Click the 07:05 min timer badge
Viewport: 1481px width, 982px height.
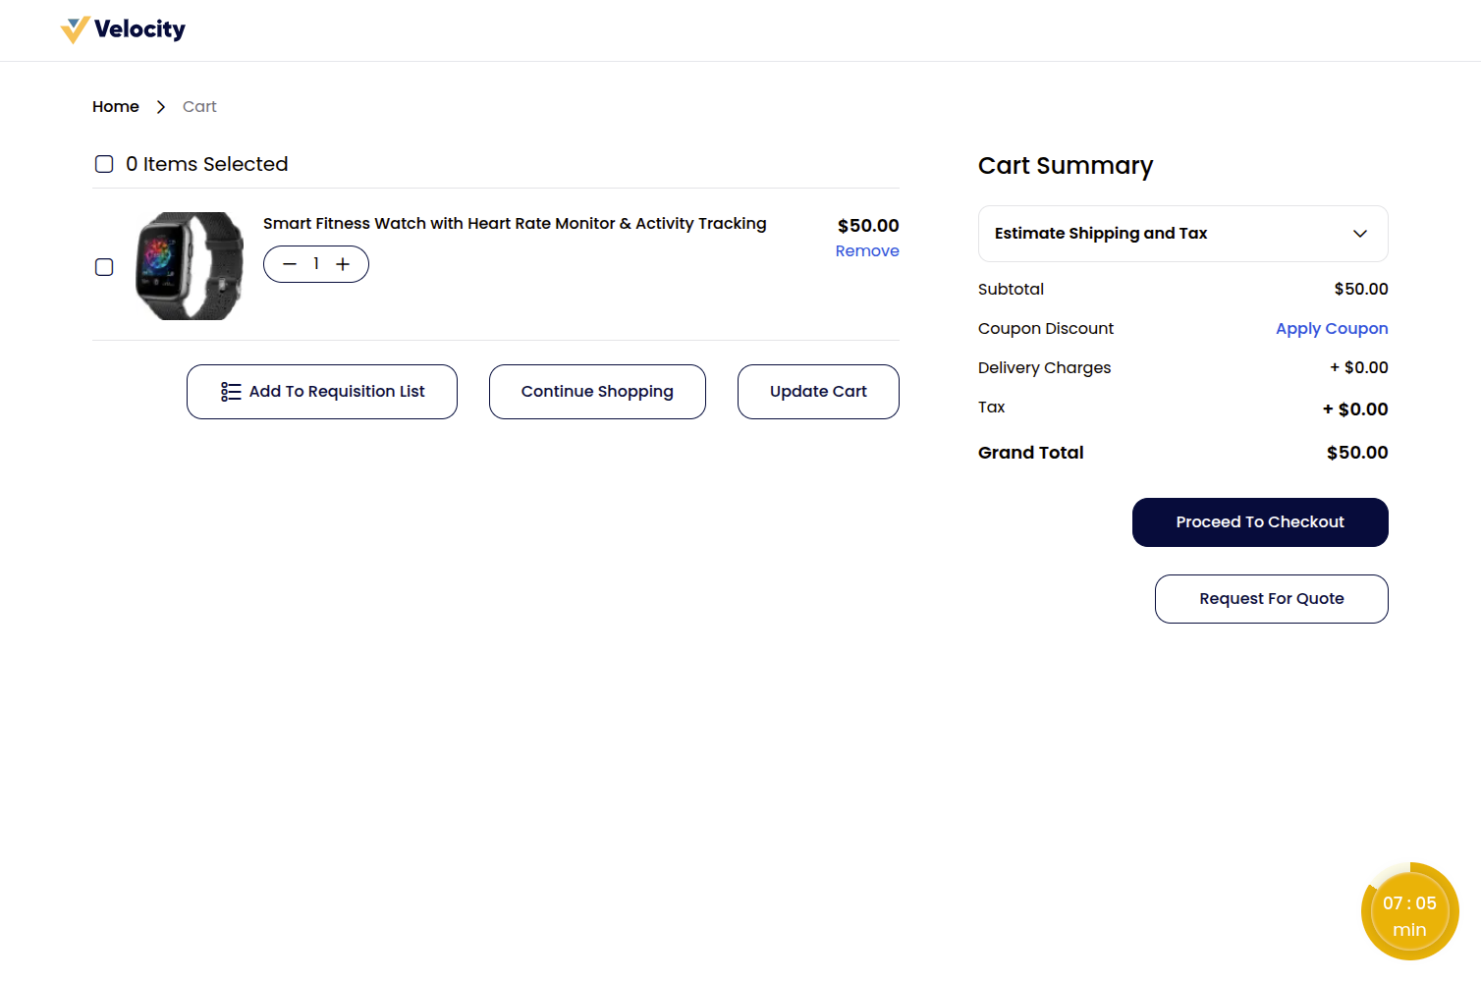pyautogui.click(x=1410, y=911)
